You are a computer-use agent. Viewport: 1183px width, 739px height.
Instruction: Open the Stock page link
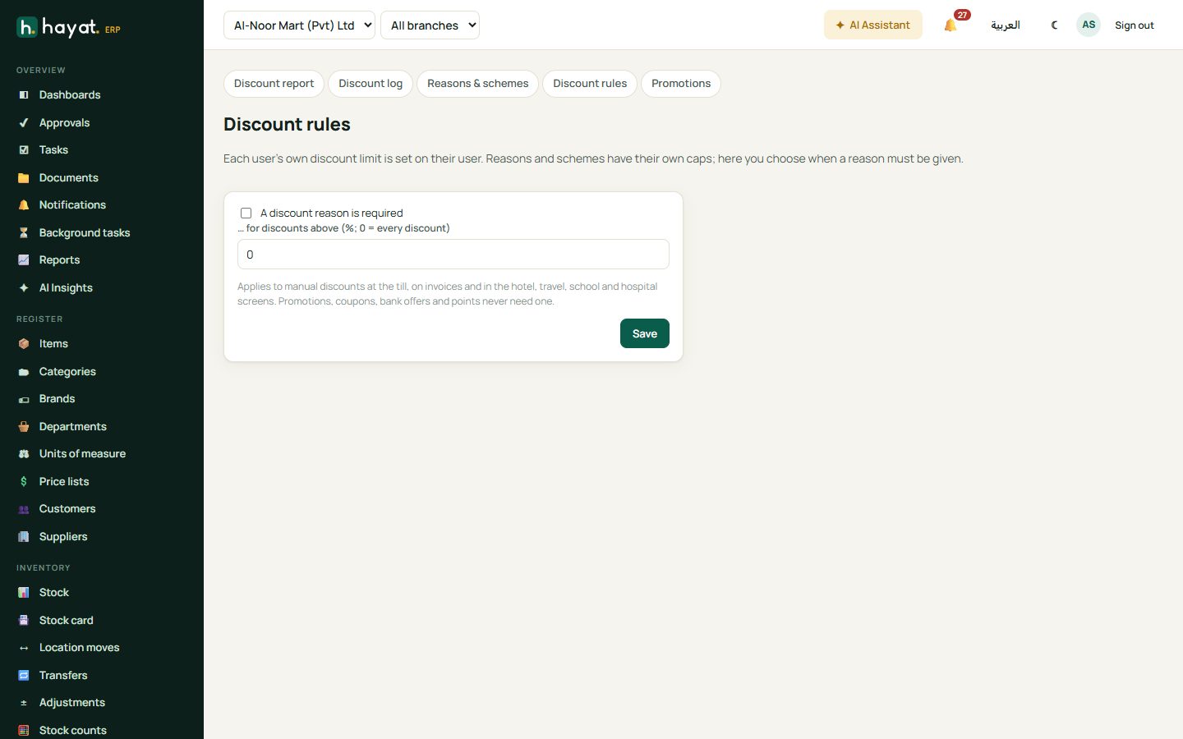[x=54, y=593]
